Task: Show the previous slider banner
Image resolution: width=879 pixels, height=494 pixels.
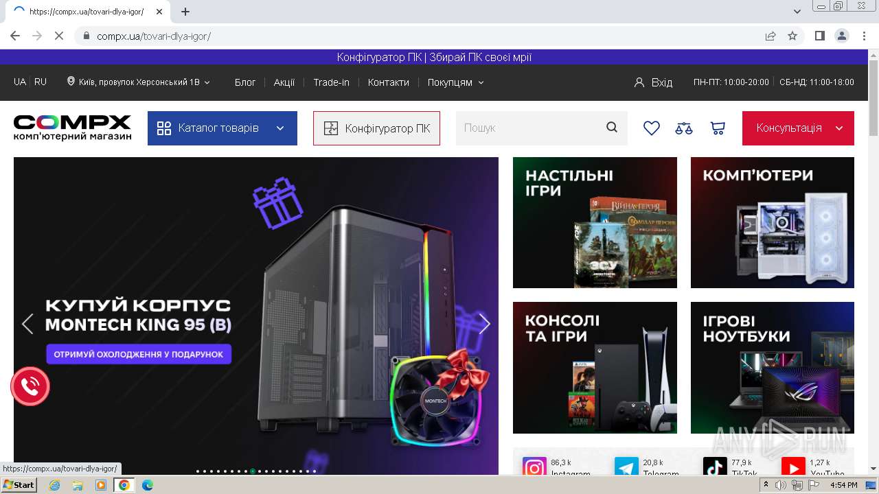Action: point(27,324)
